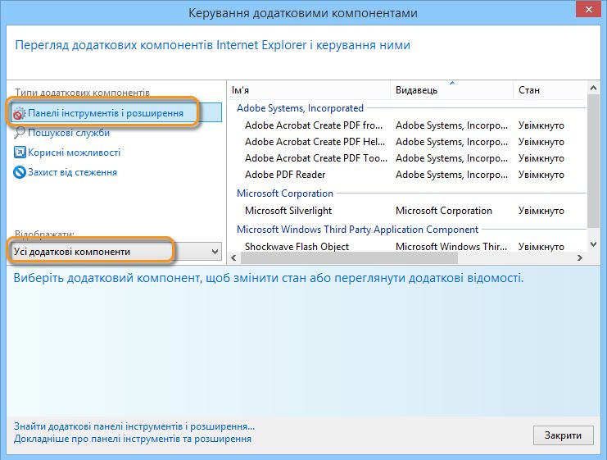Image resolution: width=607 pixels, height=460 pixels.
Task: Click Увімкнуто status of Adobe PDF Reader
Action: (x=541, y=175)
